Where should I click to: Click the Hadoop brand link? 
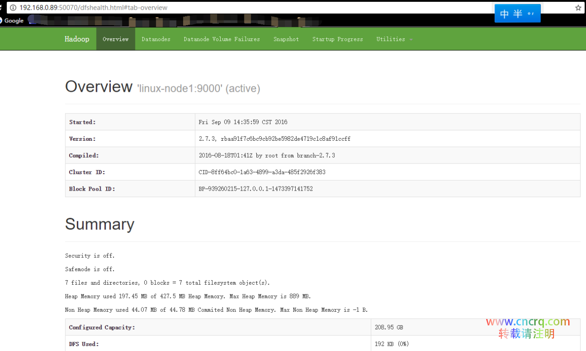coord(77,39)
